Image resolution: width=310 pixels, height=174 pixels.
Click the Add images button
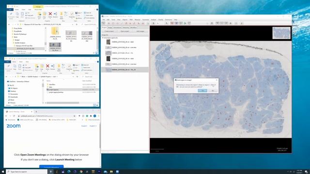(x=140, y=31)
